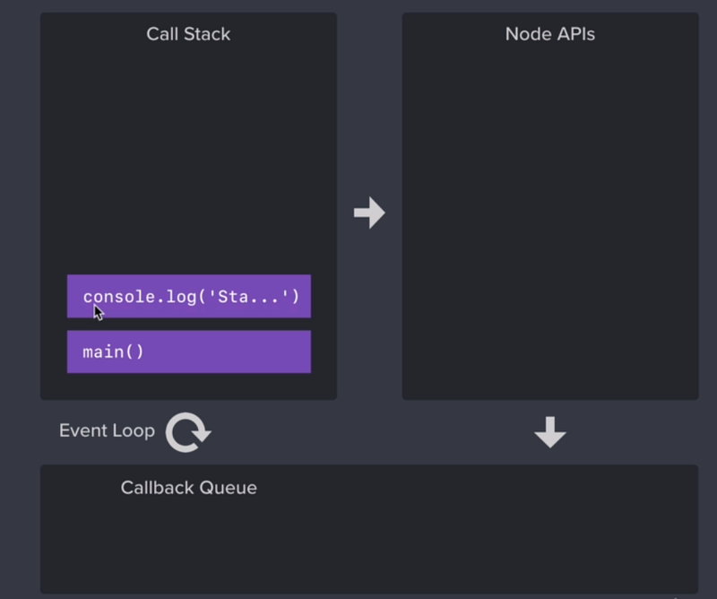Click the Node APIs heading
The height and width of the screenshot is (599, 717).
coord(550,34)
